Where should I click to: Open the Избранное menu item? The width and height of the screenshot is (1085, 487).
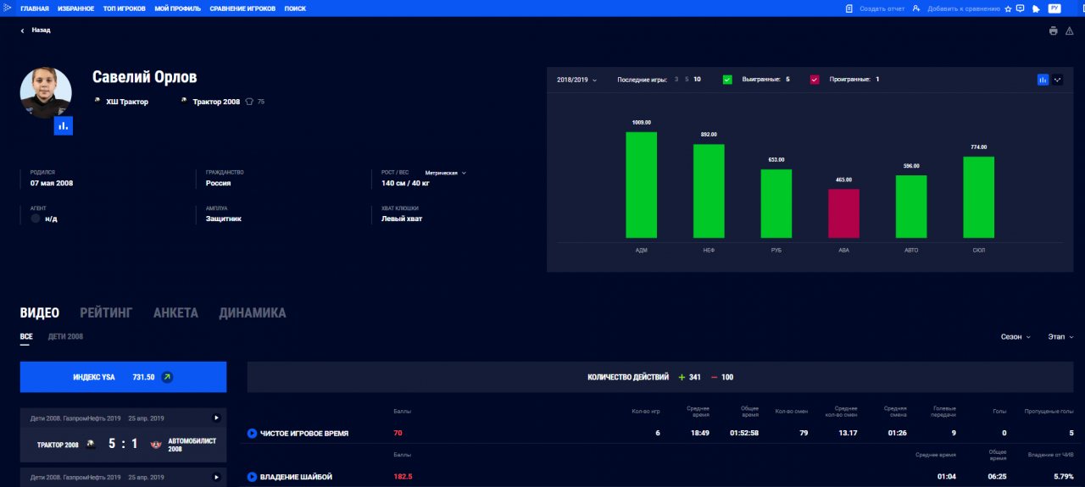click(x=76, y=8)
